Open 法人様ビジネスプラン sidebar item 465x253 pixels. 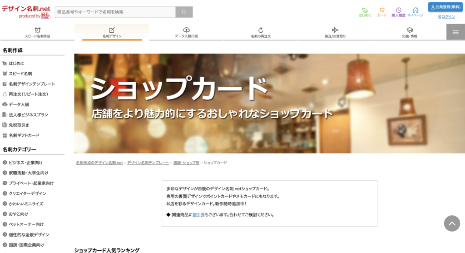pyautogui.click(x=28, y=115)
